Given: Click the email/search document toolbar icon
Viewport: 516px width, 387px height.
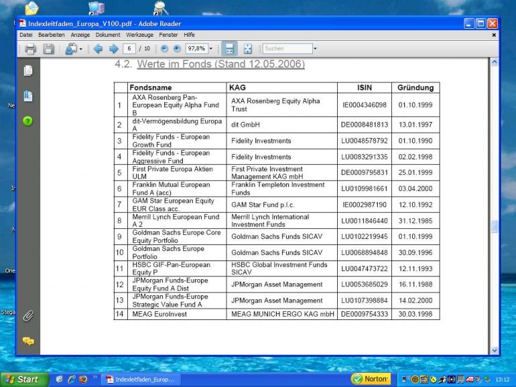Looking at the screenshot, I should [x=71, y=49].
